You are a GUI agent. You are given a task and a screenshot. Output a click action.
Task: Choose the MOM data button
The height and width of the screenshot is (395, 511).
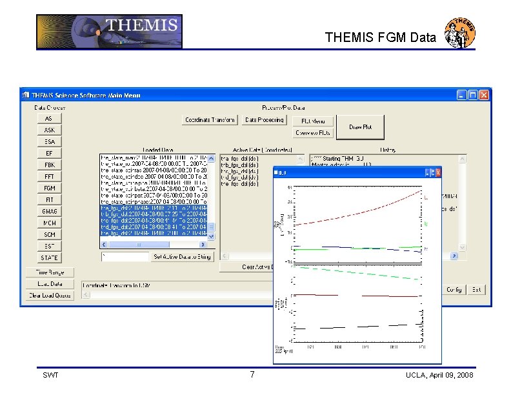(x=49, y=223)
